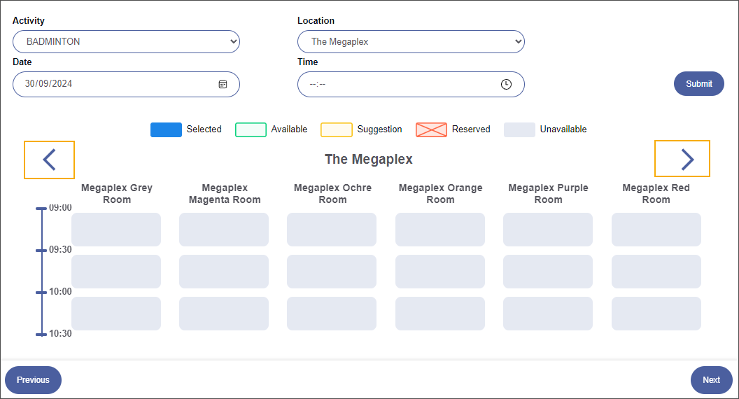Open the Activity dropdown showing BADMINTON
The height and width of the screenshot is (399, 739).
tap(126, 42)
